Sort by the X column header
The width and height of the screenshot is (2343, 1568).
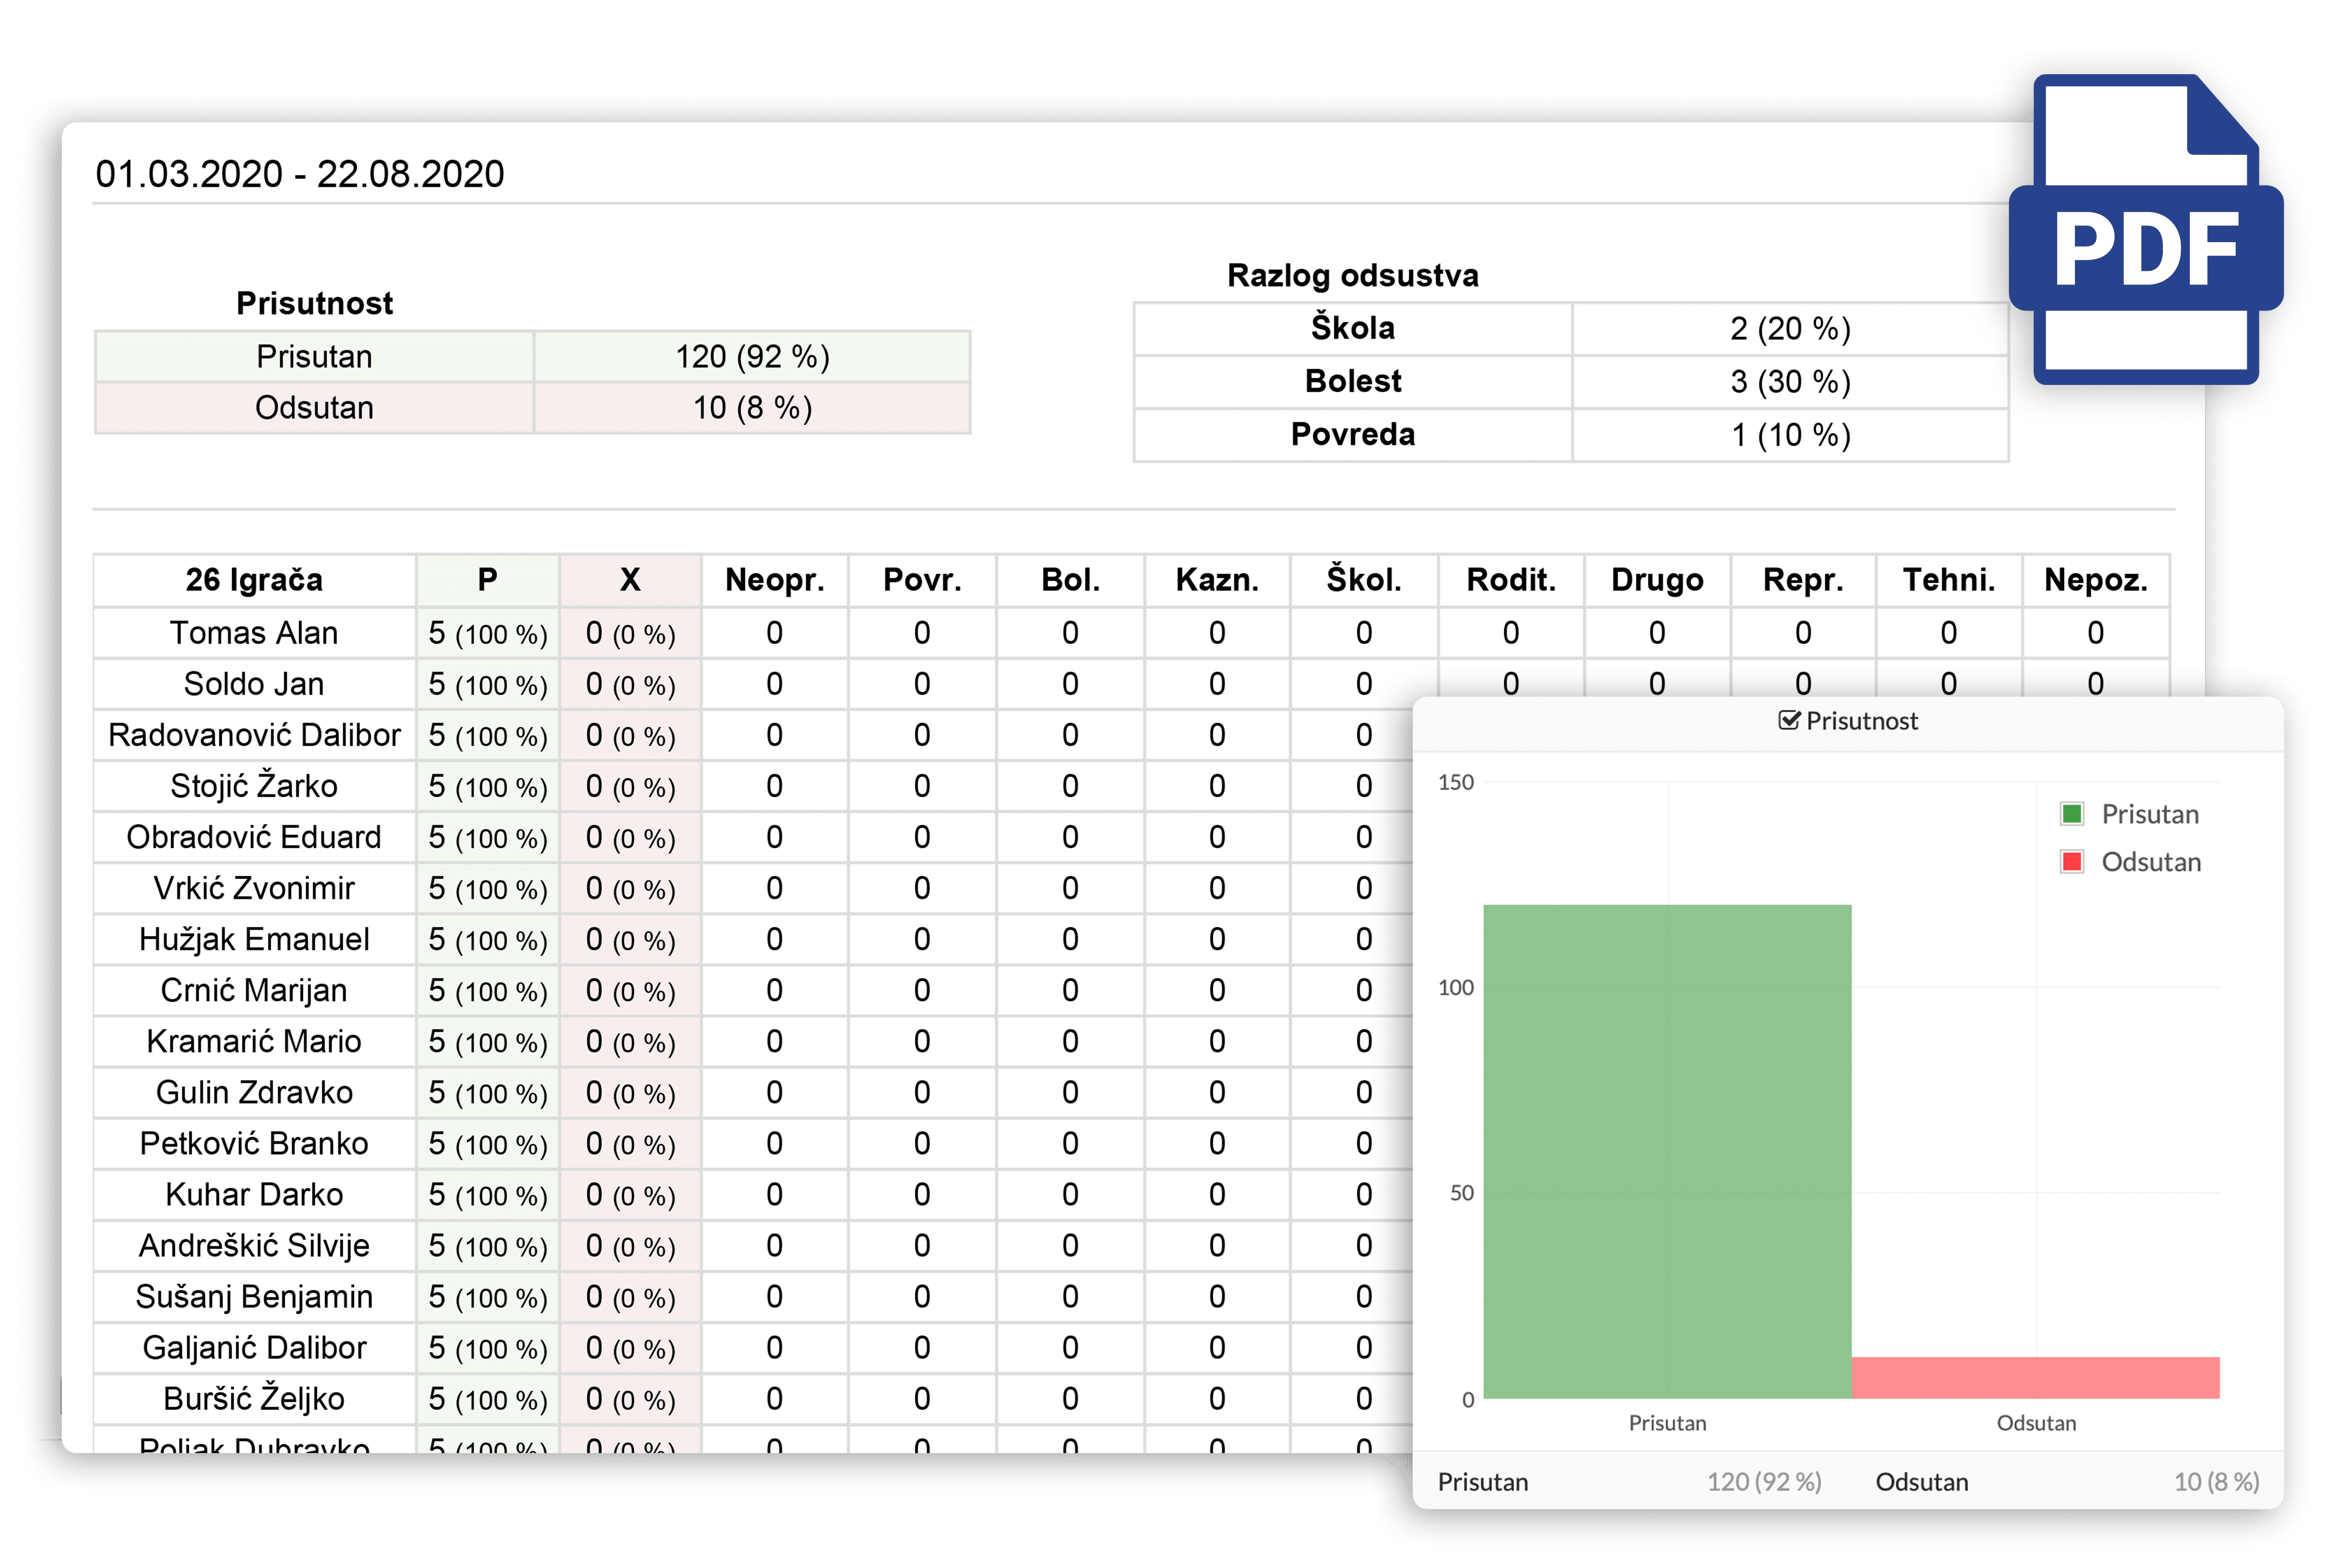(x=630, y=580)
